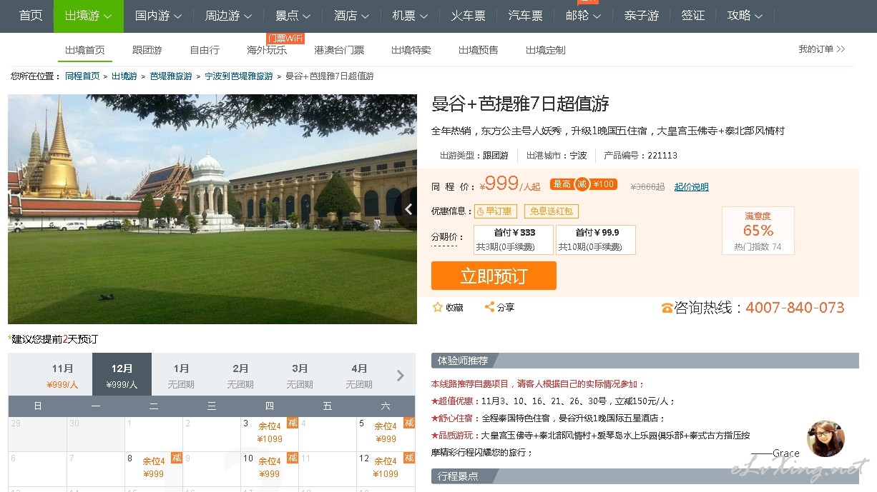
Task: Click the hotline number 4007-840-073
Action: pyautogui.click(x=795, y=308)
